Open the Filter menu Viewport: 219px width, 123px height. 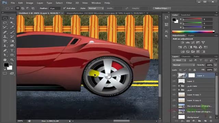pyautogui.click(x=69, y=3)
